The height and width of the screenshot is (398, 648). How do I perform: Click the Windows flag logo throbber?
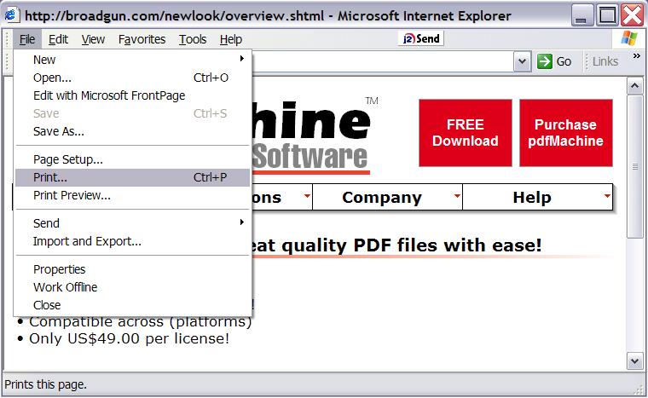629,38
